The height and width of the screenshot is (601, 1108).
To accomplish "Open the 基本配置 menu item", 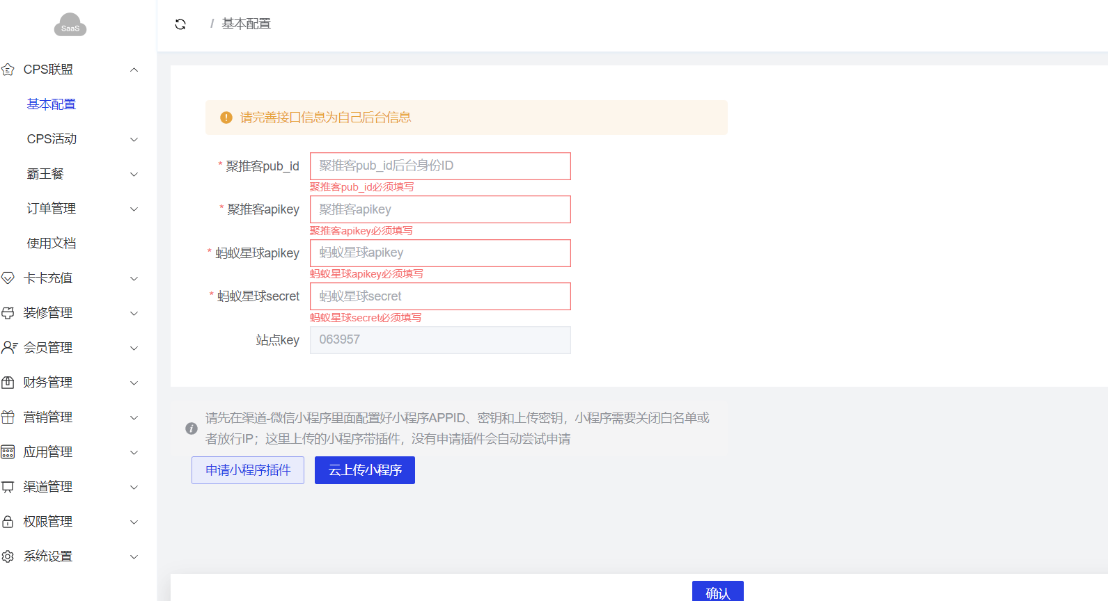I will coord(52,104).
